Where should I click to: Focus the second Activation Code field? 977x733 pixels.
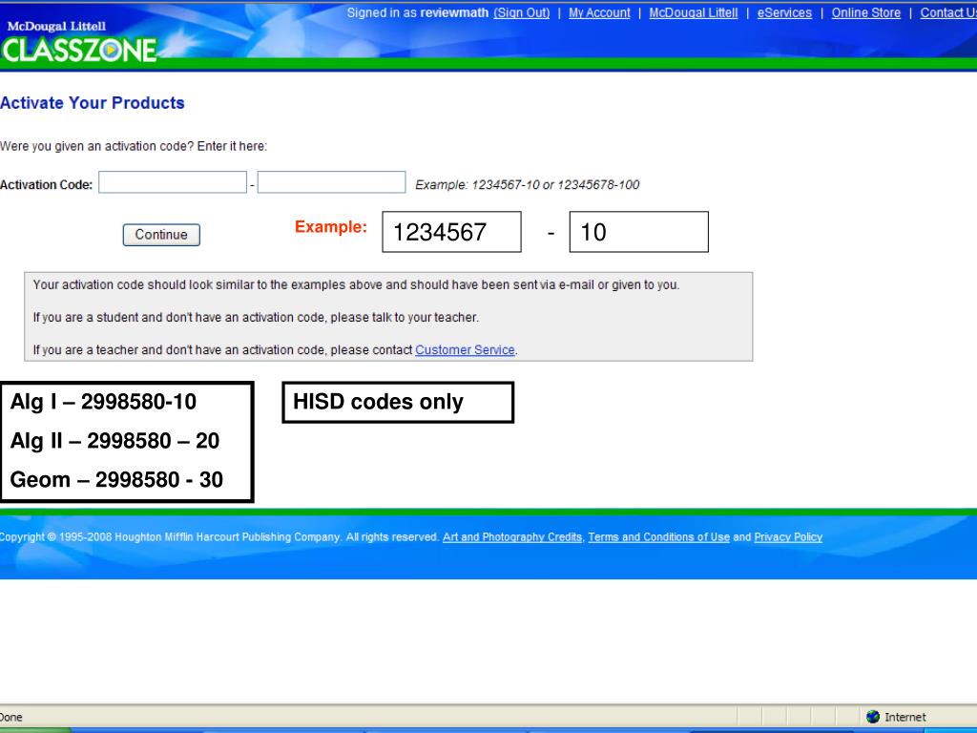(331, 182)
